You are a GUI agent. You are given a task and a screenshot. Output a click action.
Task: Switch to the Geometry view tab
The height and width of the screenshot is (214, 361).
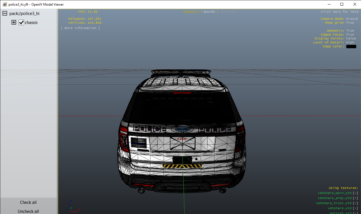pyautogui.click(x=191, y=12)
